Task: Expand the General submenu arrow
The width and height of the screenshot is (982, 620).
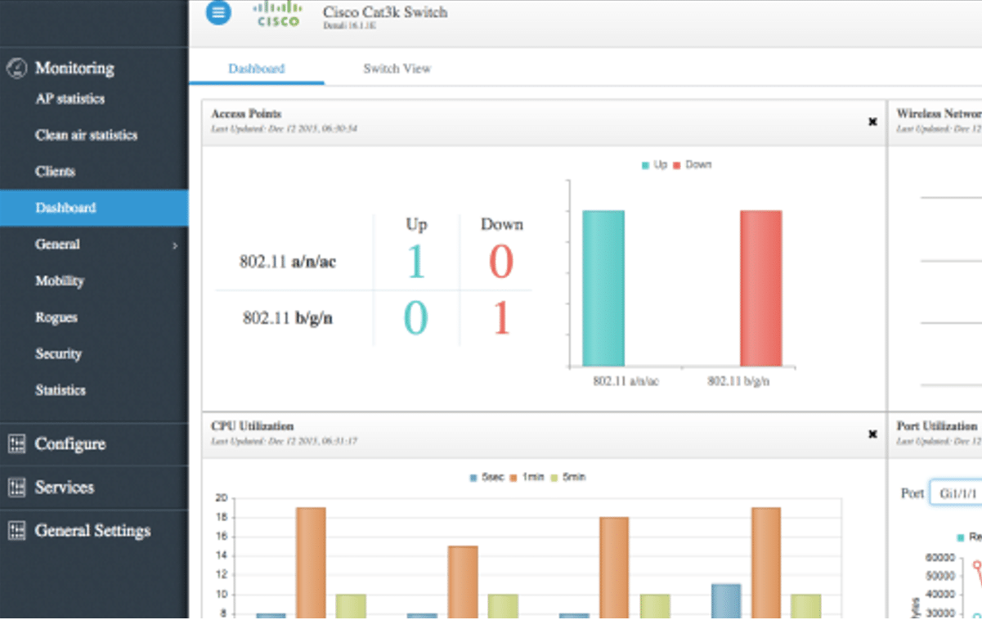Action: click(x=174, y=245)
